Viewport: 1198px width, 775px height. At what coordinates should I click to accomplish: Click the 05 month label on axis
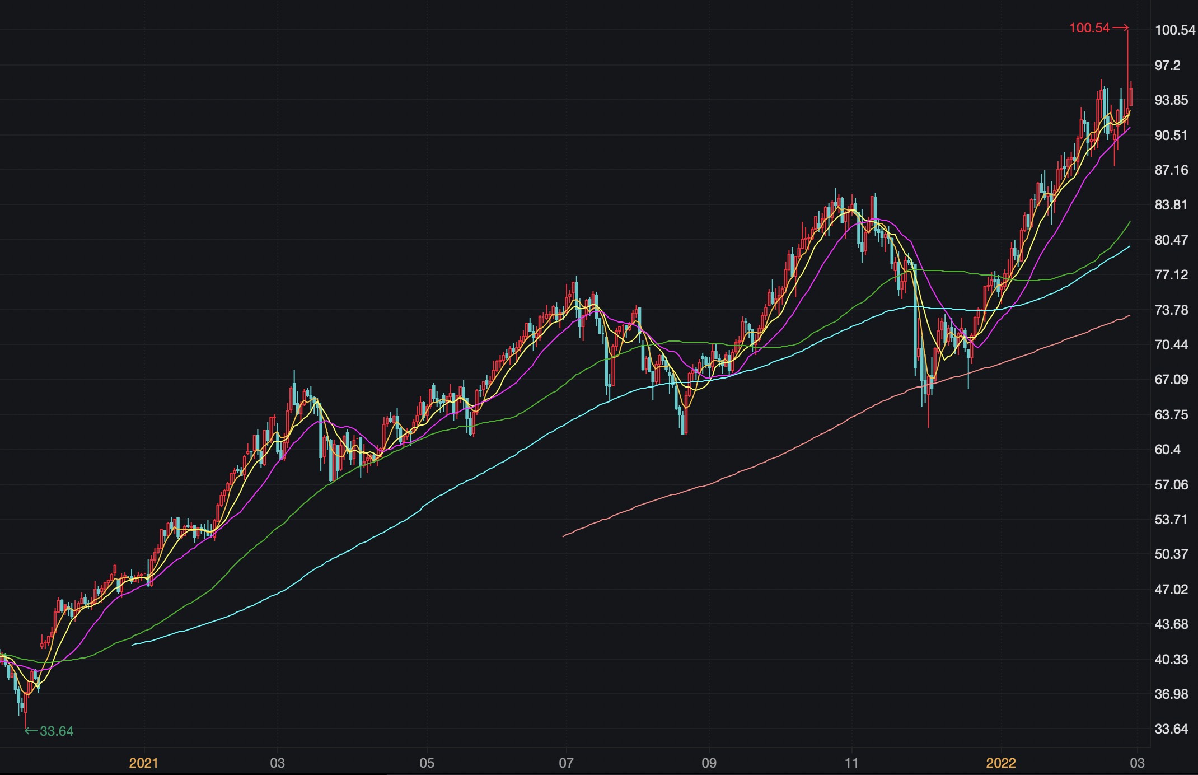click(x=427, y=763)
